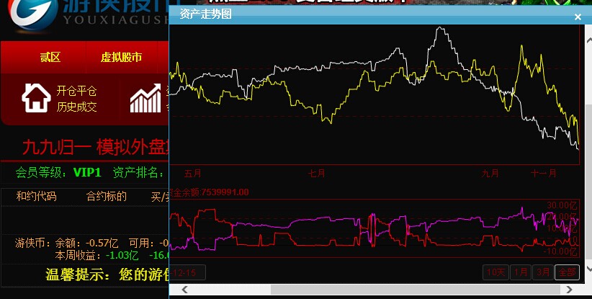Click the 和约代码 column header
The image size is (592, 299).
[x=36, y=196]
